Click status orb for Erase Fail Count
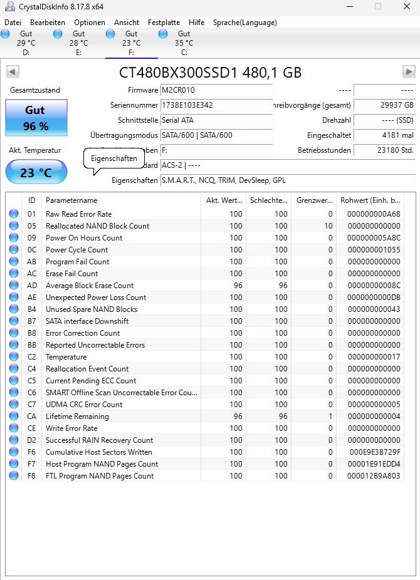Viewport: 420px width, 580px height. (x=14, y=273)
